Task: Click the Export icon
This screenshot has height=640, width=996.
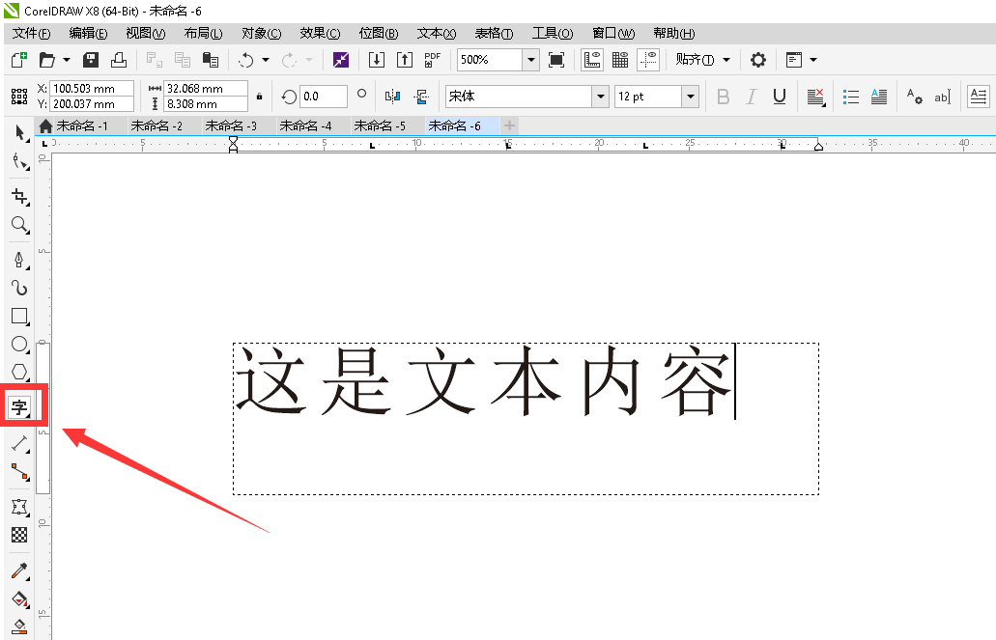Action: click(405, 60)
